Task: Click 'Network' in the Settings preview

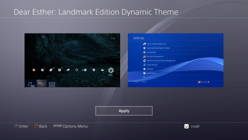Action: point(150,69)
